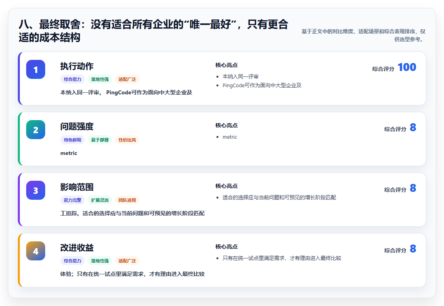Click the score 100 value
Viewport: 444px width, 306px height.
coord(407,67)
